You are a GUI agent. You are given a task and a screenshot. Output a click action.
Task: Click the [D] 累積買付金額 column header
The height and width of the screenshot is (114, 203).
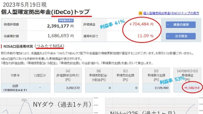point(156,76)
